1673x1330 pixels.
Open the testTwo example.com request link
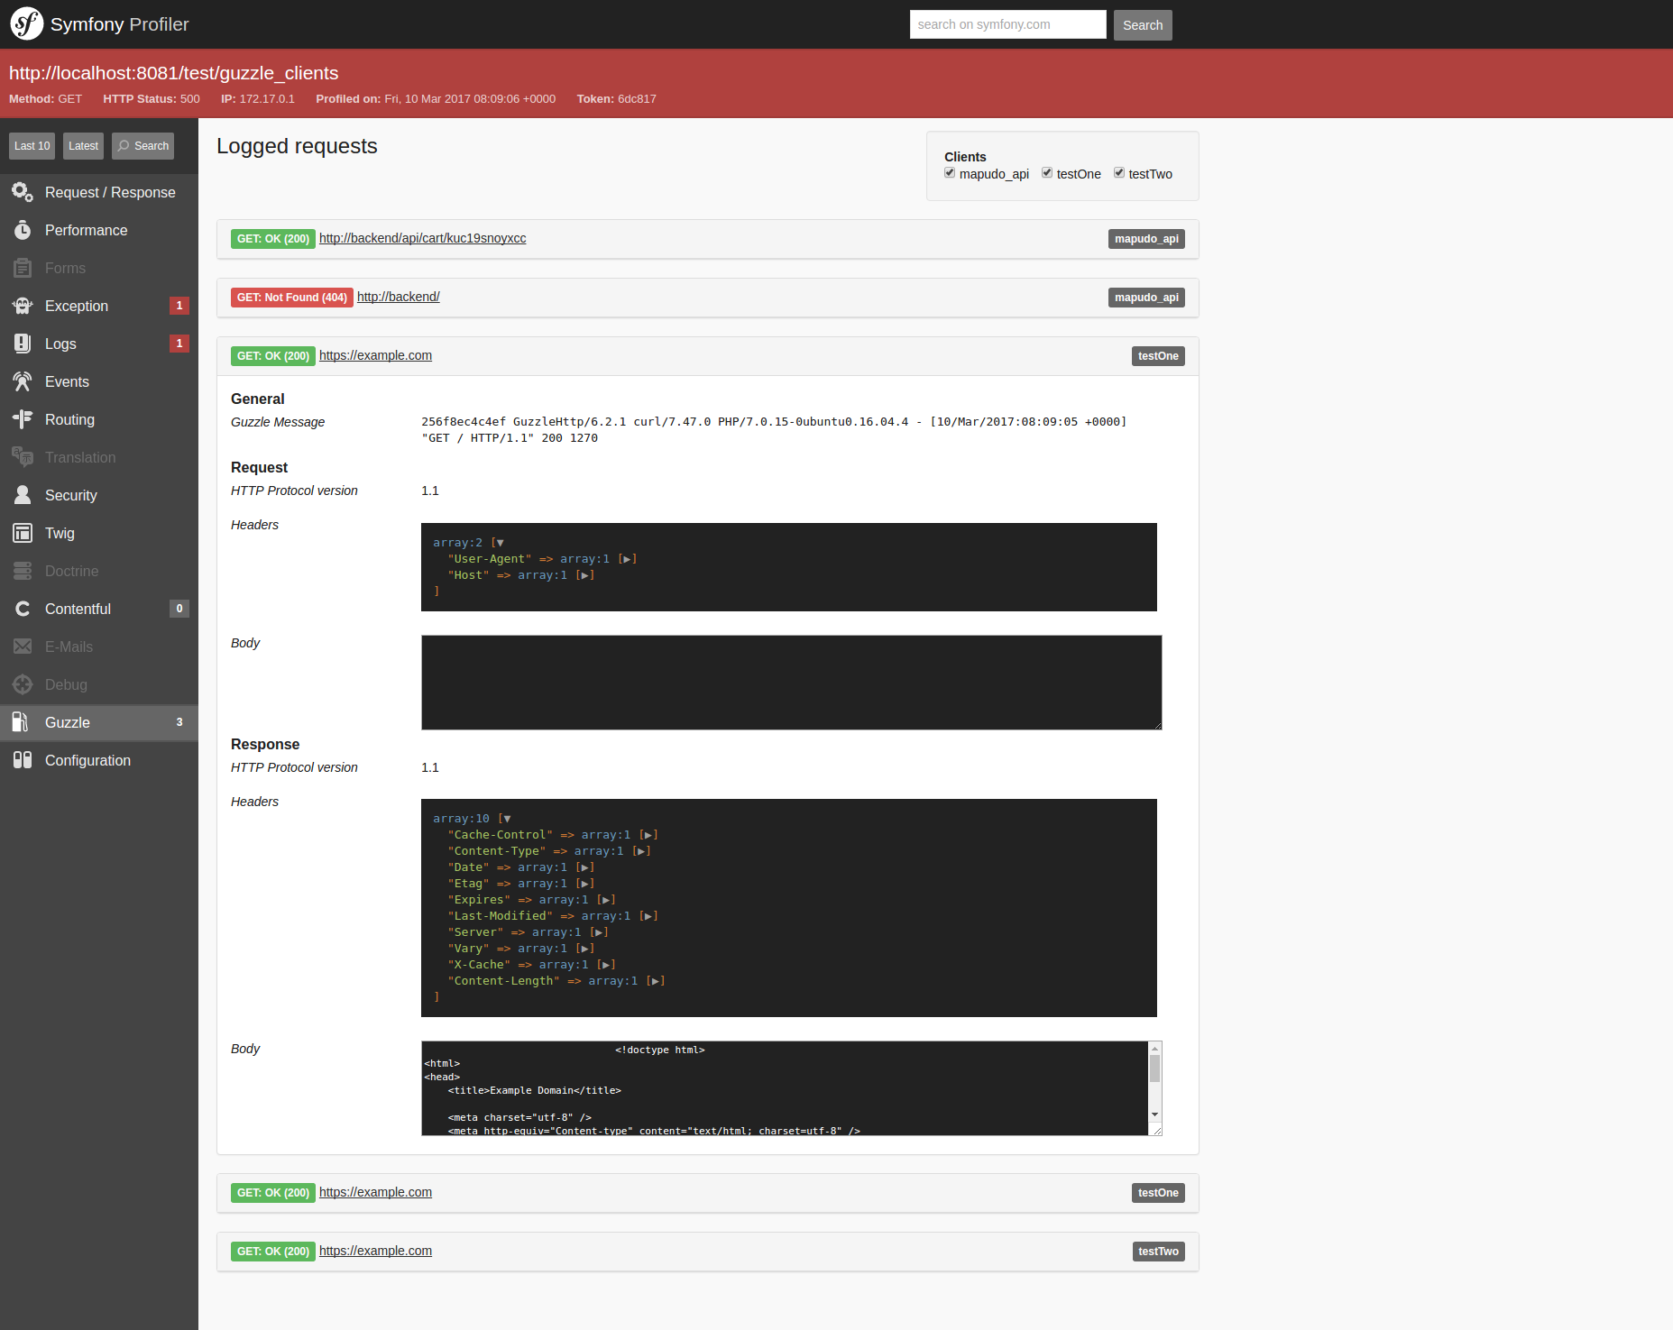point(375,1251)
